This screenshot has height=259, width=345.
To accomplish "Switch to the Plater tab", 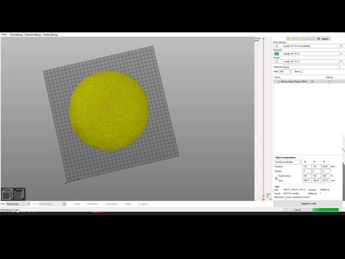I will click(4, 35).
